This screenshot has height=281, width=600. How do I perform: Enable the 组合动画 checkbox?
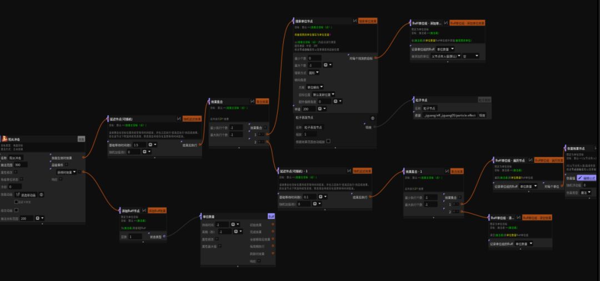tap(16, 210)
